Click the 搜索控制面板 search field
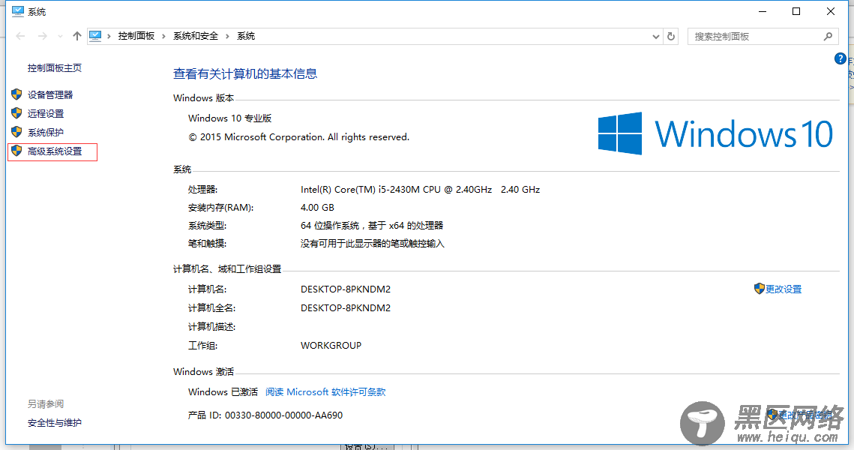Screen dimensions: 854x450 [x=762, y=37]
